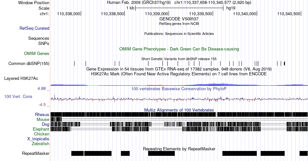Click the 110,339,500 ruler position
Screen dimensions: 308x161
tap(201, 14)
